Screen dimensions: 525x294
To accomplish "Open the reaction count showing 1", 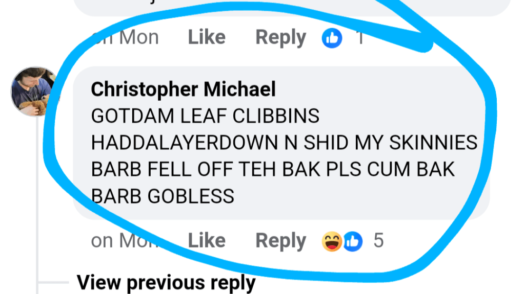I will tap(360, 37).
